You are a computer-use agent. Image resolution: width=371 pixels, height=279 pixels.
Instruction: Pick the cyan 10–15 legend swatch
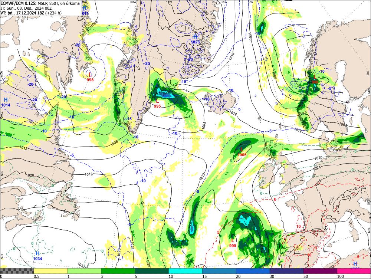pyautogui.click(x=185, y=271)
